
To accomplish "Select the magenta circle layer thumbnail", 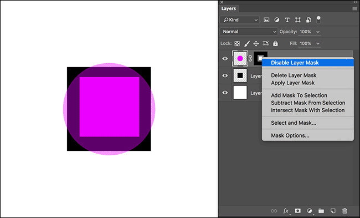I will point(240,58).
